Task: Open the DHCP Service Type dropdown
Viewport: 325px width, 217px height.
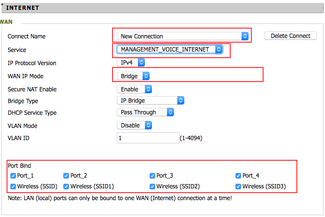Action: [x=145, y=112]
